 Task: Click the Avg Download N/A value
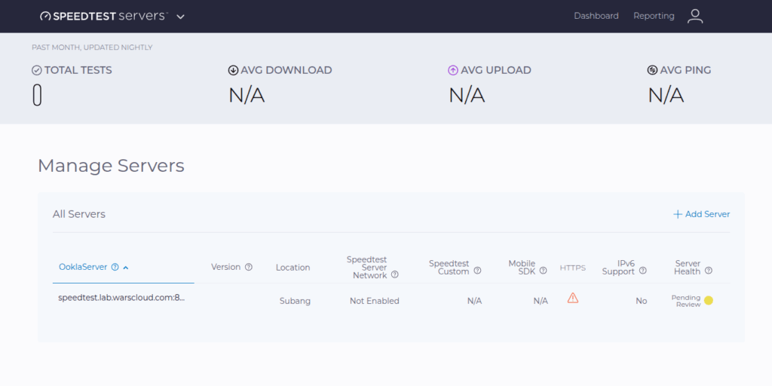247,95
